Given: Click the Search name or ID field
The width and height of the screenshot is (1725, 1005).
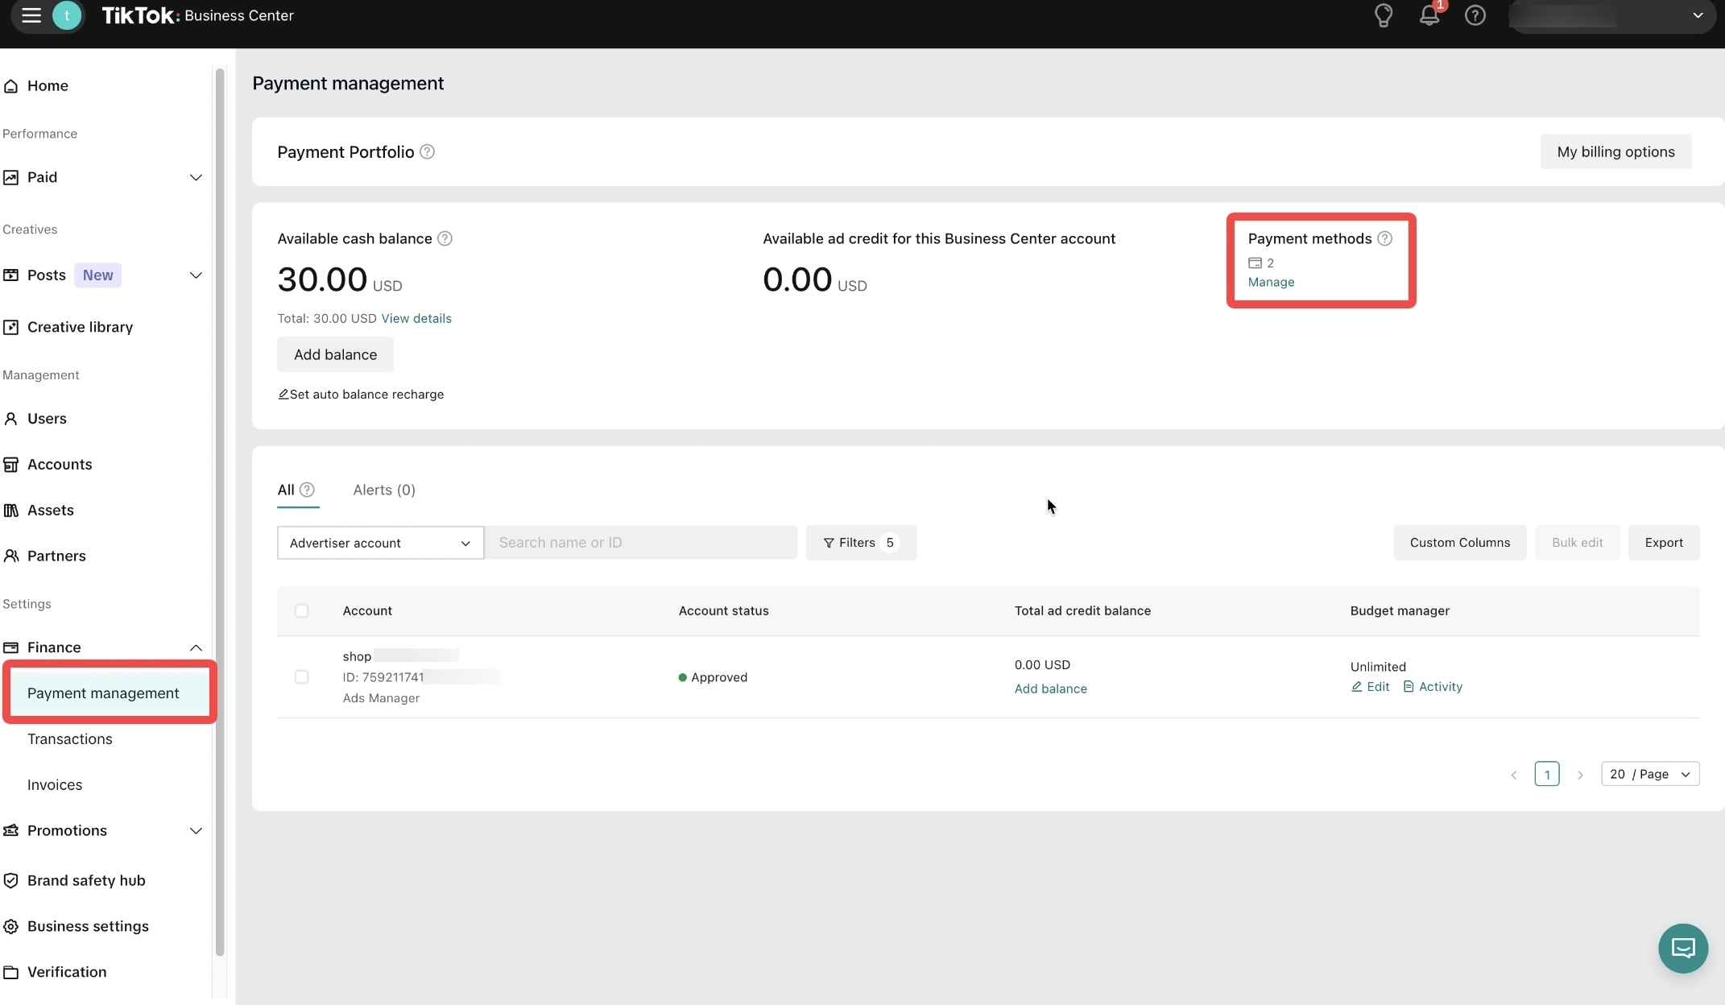Looking at the screenshot, I should pos(641,543).
